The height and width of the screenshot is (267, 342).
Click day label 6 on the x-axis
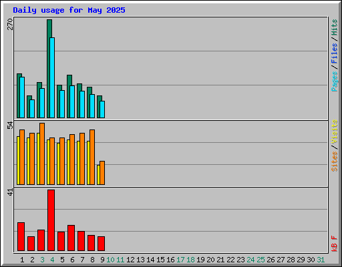point(72,260)
